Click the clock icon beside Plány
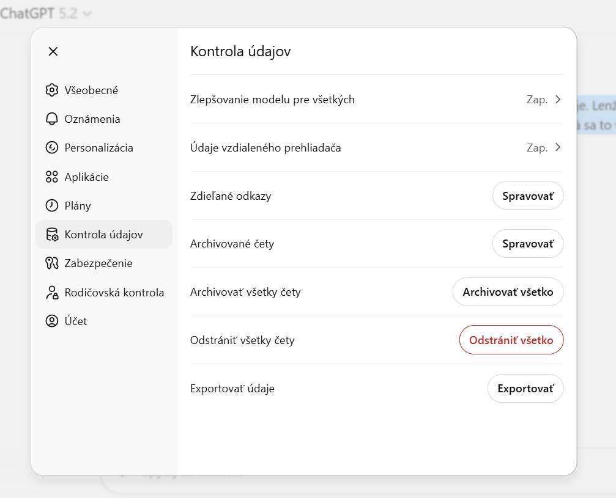616x498 pixels. [x=52, y=206]
